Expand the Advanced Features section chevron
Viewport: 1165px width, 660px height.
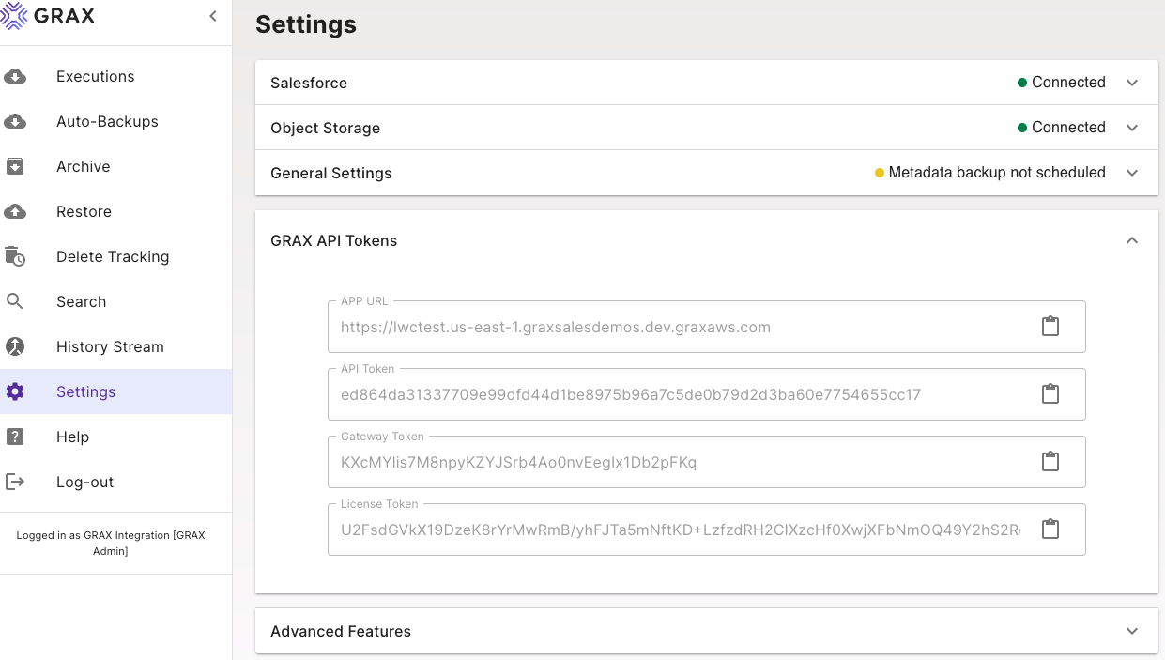tap(1132, 631)
